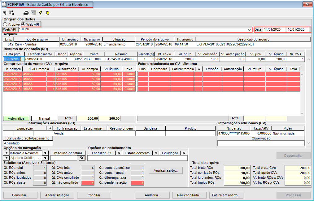Select the Arquivo radio button

(5, 24)
